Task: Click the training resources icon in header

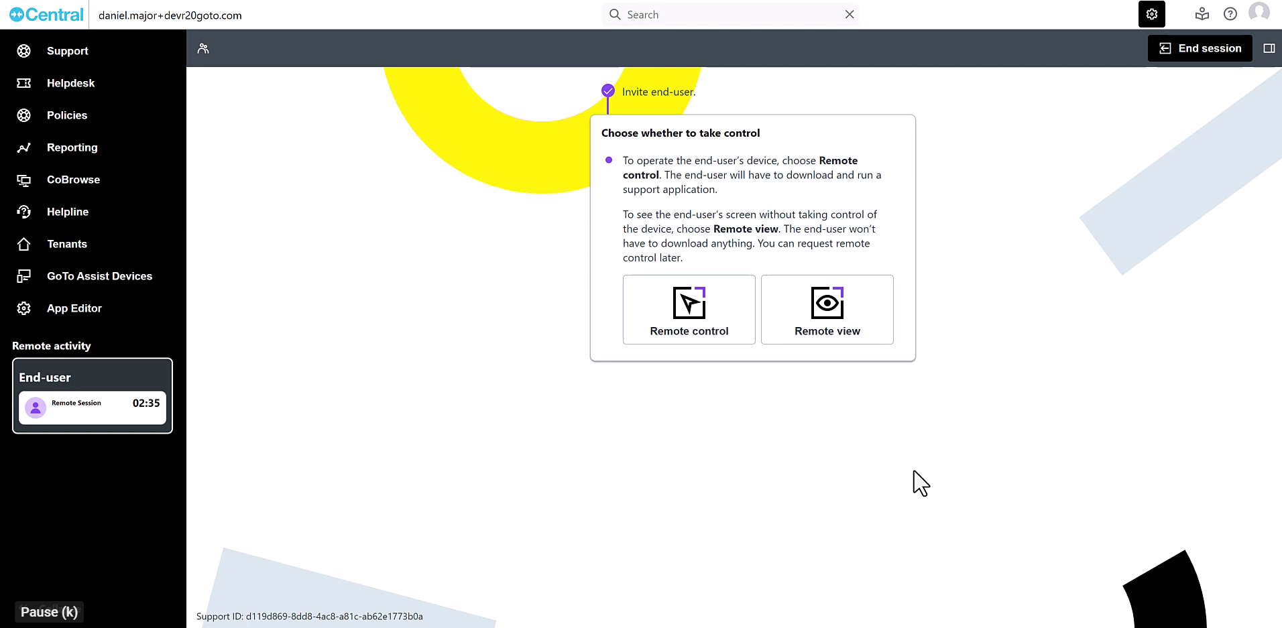Action: 1202,14
